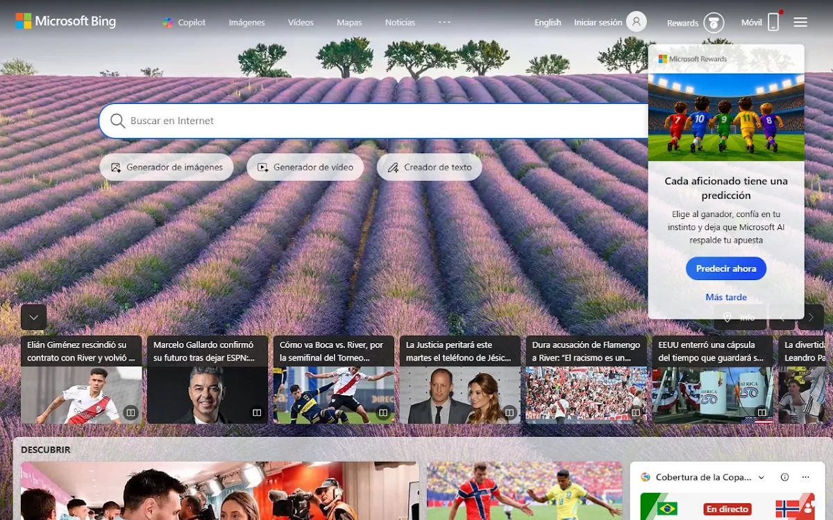Go to previous background image arrow
Screen dimensions: 833x520
pos(782,317)
